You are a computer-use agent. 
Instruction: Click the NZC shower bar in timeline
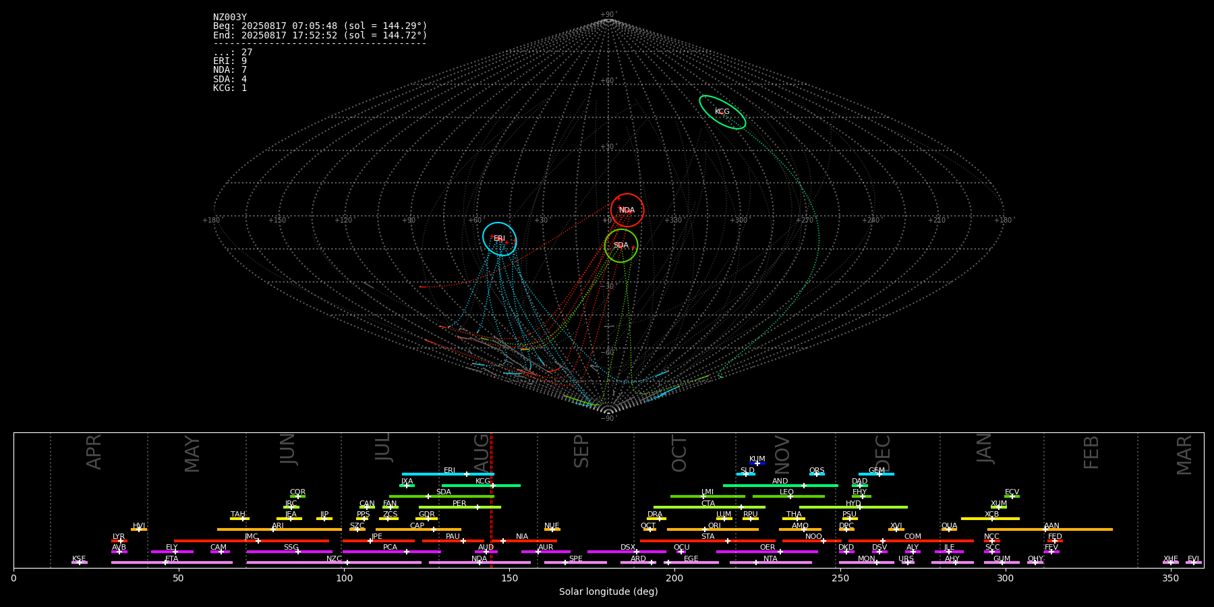(x=334, y=562)
